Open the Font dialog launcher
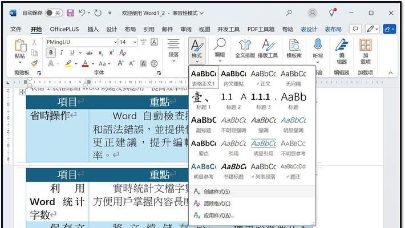This screenshot has height=228, width=405. [x=159, y=73]
